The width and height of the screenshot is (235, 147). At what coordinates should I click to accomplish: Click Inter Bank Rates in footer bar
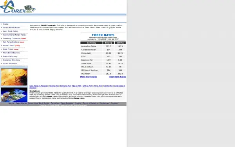pos(42,103)
